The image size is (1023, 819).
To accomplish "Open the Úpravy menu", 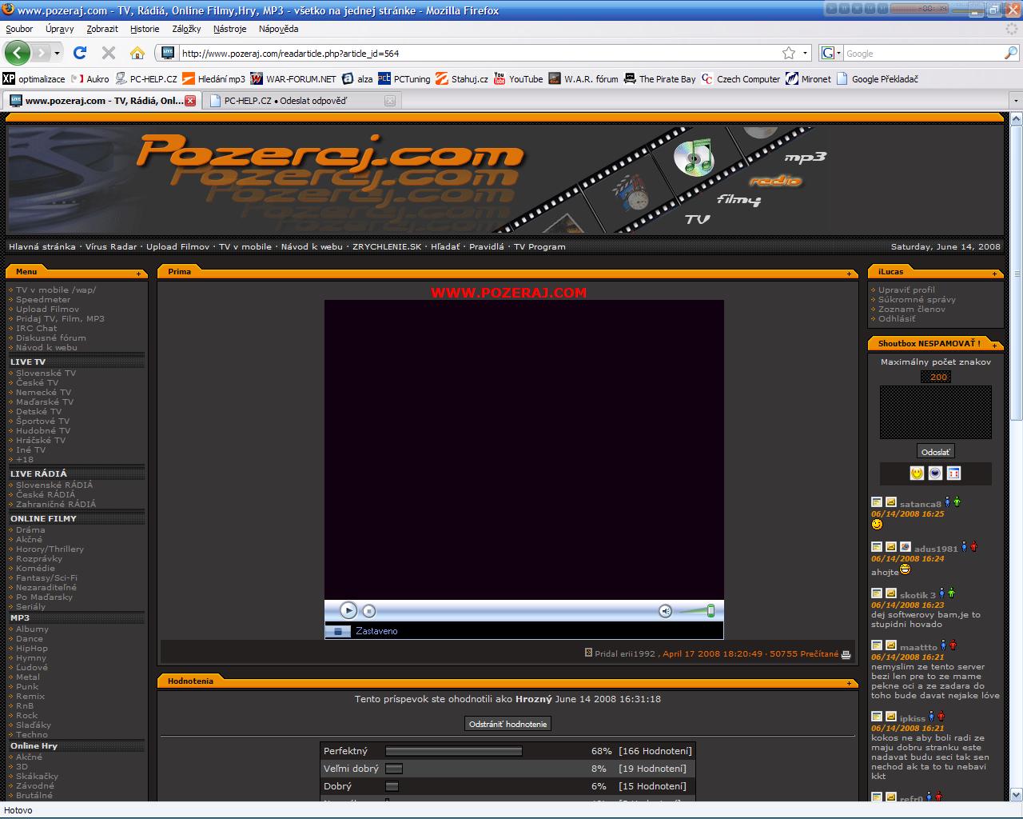I will click(x=59, y=29).
